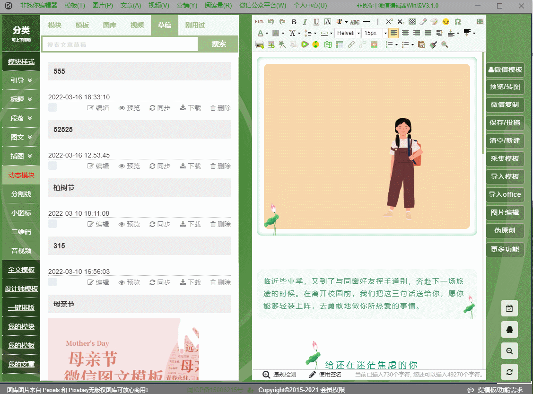Viewport: 533px width, 394px height.
Task: Open the text background color picker
Action: click(x=276, y=33)
